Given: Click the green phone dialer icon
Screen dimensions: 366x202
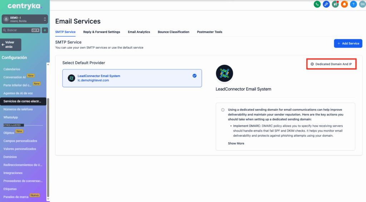Looking at the screenshot, I should pos(317,4).
